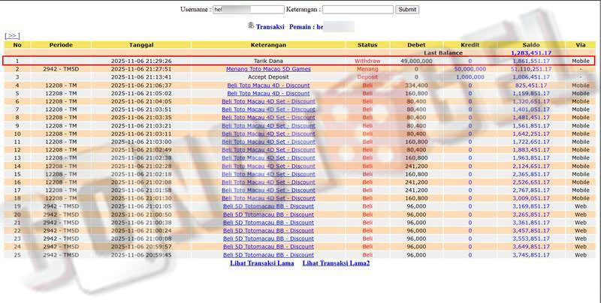Open Menang Toto Macao 5D Games link
This screenshot has width=601, height=303.
tap(268, 69)
